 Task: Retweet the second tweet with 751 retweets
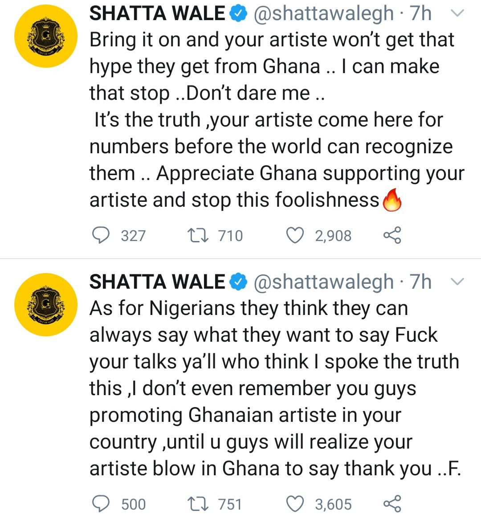tap(198, 504)
